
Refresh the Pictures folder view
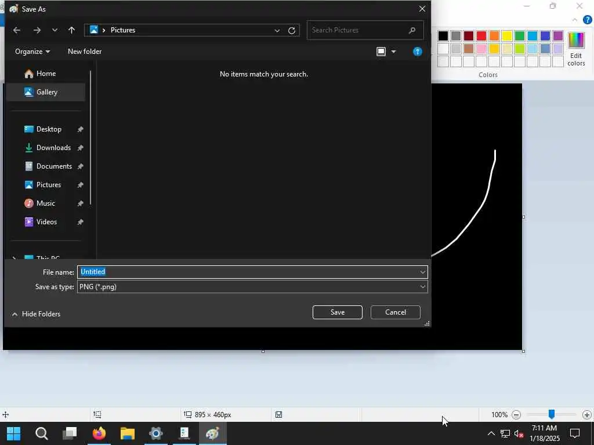click(x=291, y=30)
